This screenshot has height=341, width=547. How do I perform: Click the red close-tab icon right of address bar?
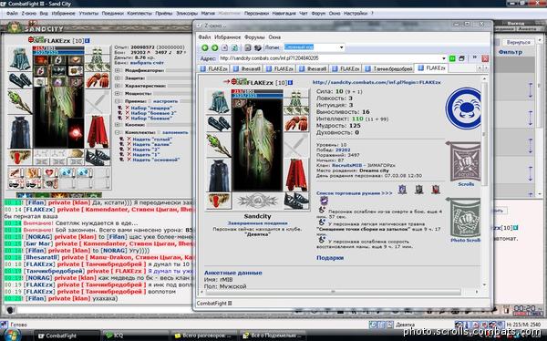click(x=485, y=58)
